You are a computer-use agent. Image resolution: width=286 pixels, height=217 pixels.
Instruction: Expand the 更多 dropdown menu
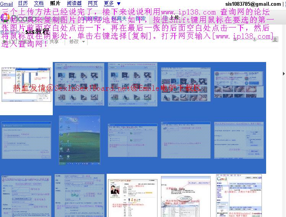[112, 3]
